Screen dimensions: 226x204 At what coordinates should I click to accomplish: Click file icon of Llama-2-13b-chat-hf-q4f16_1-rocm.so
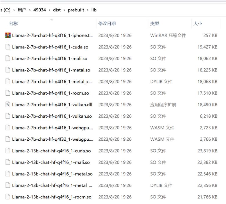tap(8, 197)
